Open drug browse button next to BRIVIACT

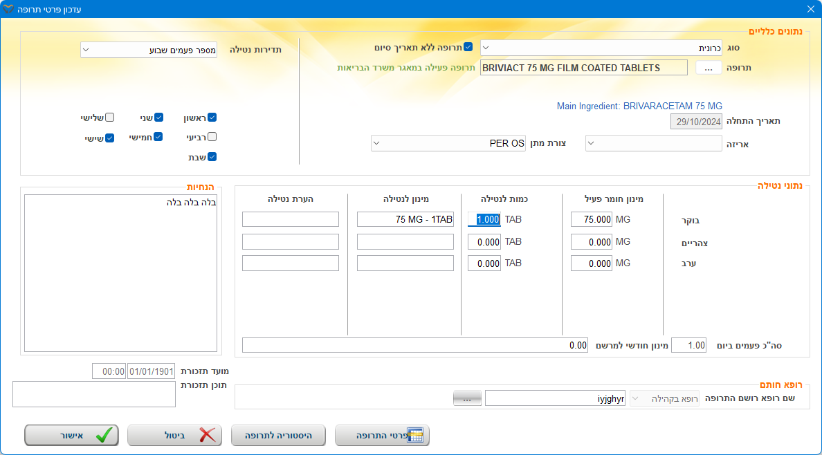pos(708,68)
